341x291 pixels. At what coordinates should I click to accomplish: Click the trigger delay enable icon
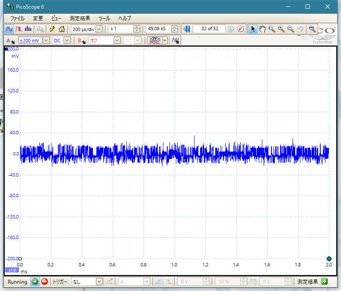pyautogui.click(x=253, y=282)
